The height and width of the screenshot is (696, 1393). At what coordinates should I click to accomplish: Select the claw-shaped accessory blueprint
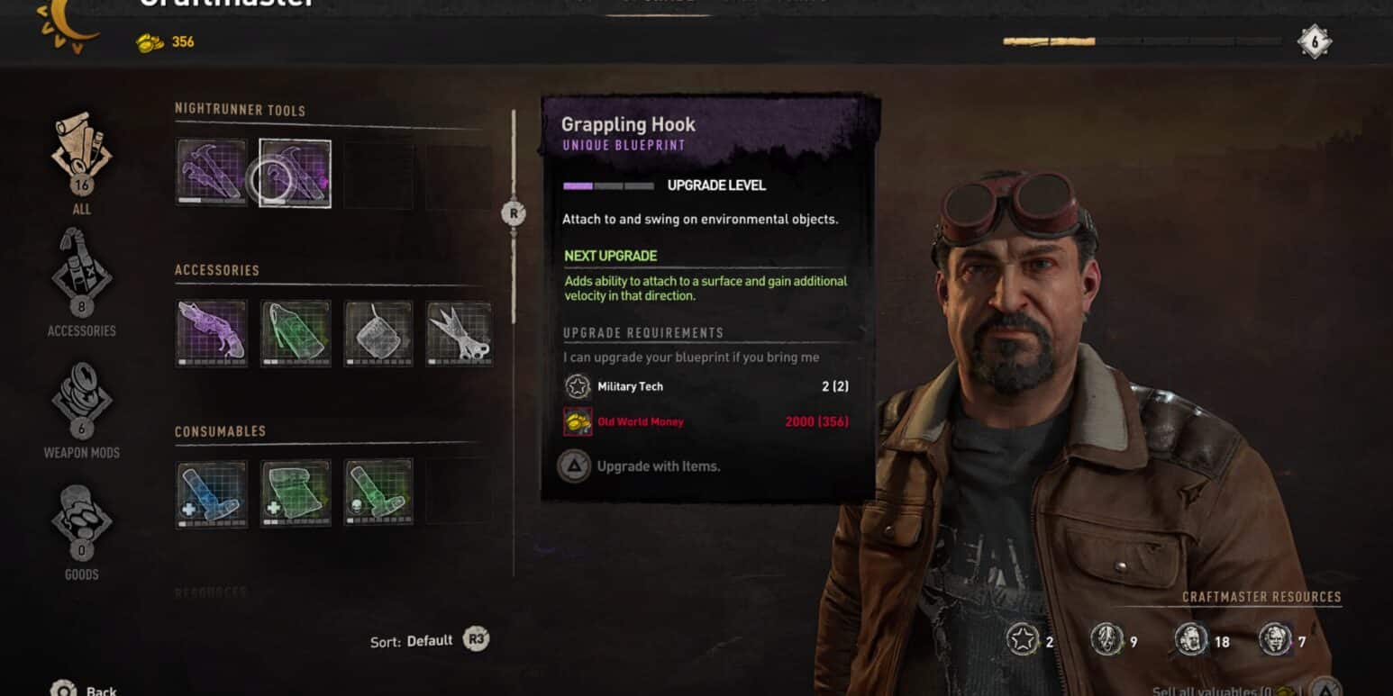pyautogui.click(x=460, y=333)
